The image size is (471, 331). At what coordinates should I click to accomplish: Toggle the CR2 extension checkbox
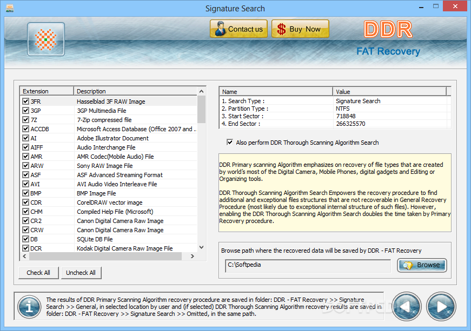[26, 221]
